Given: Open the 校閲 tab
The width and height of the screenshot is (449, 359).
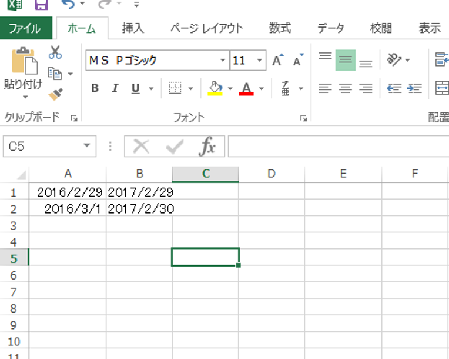Looking at the screenshot, I should [381, 28].
